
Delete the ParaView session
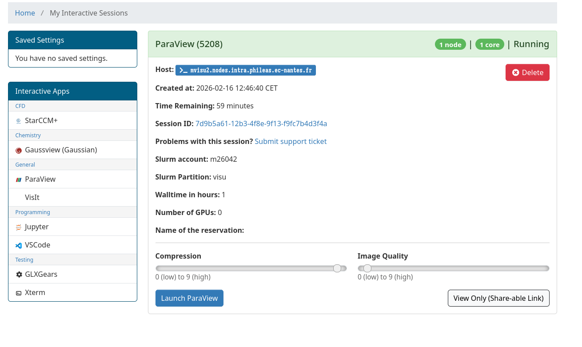pos(527,72)
